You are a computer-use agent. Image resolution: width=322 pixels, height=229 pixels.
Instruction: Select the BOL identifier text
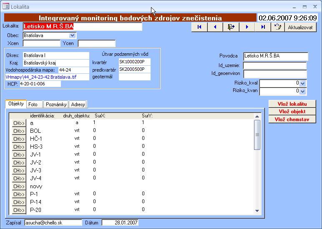(x=35, y=131)
